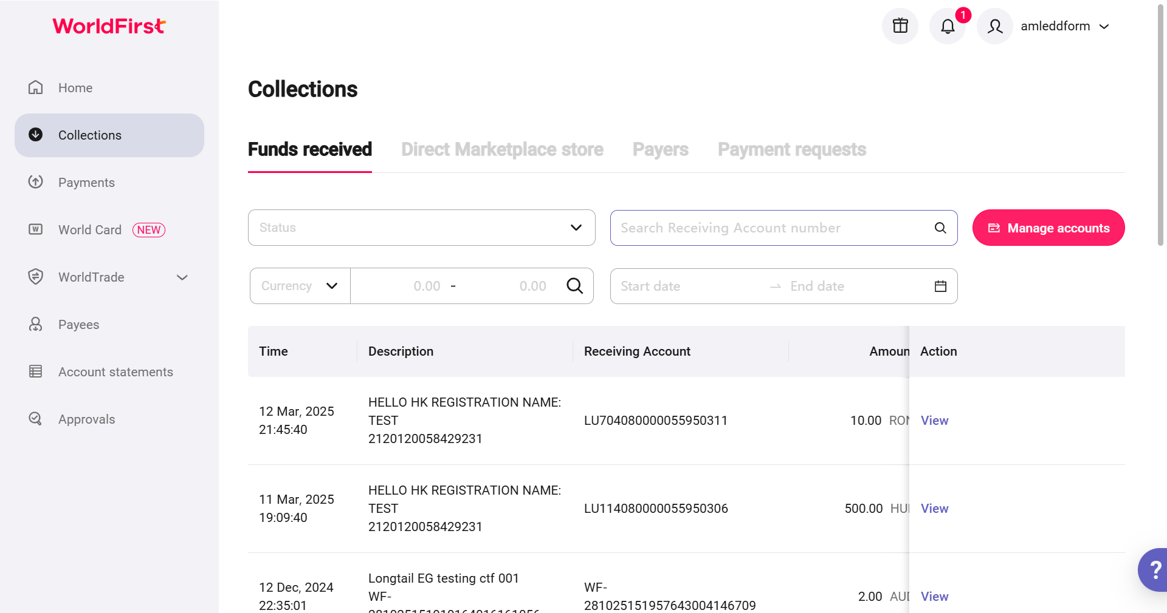Click the Approvals magnifier-check icon

click(x=36, y=419)
